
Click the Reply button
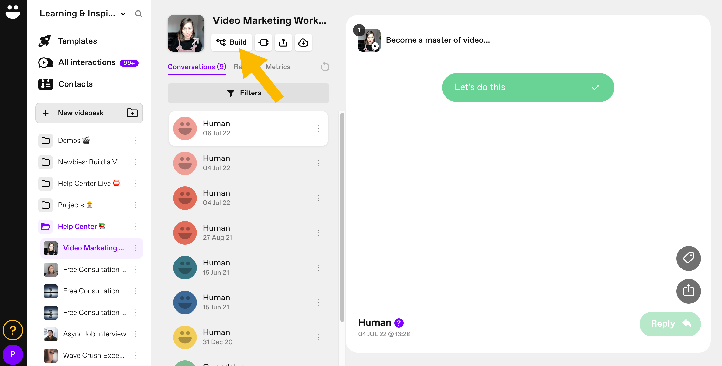[x=670, y=324]
